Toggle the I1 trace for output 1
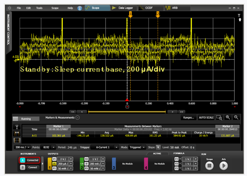This screenshot has height=176, width=247. click(x=54, y=164)
